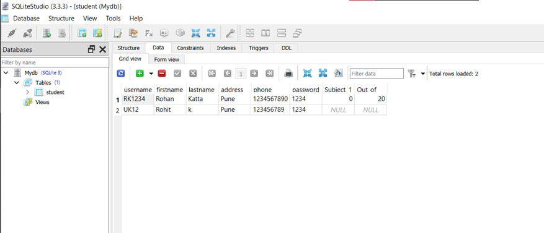Refresh table data with blue refresh icon
Screen dimensions: 544x233
pyautogui.click(x=121, y=74)
